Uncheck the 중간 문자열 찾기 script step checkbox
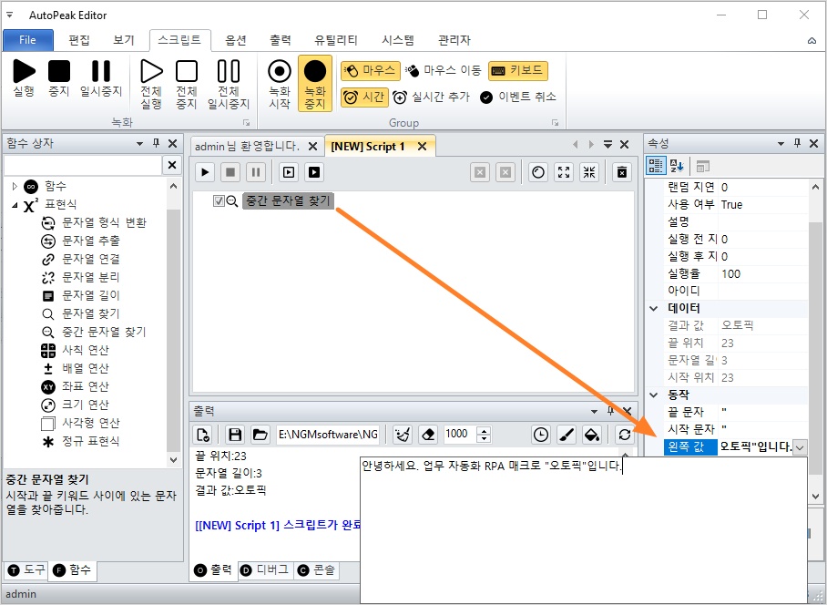Screen dimensions: 827x605 click(219, 200)
